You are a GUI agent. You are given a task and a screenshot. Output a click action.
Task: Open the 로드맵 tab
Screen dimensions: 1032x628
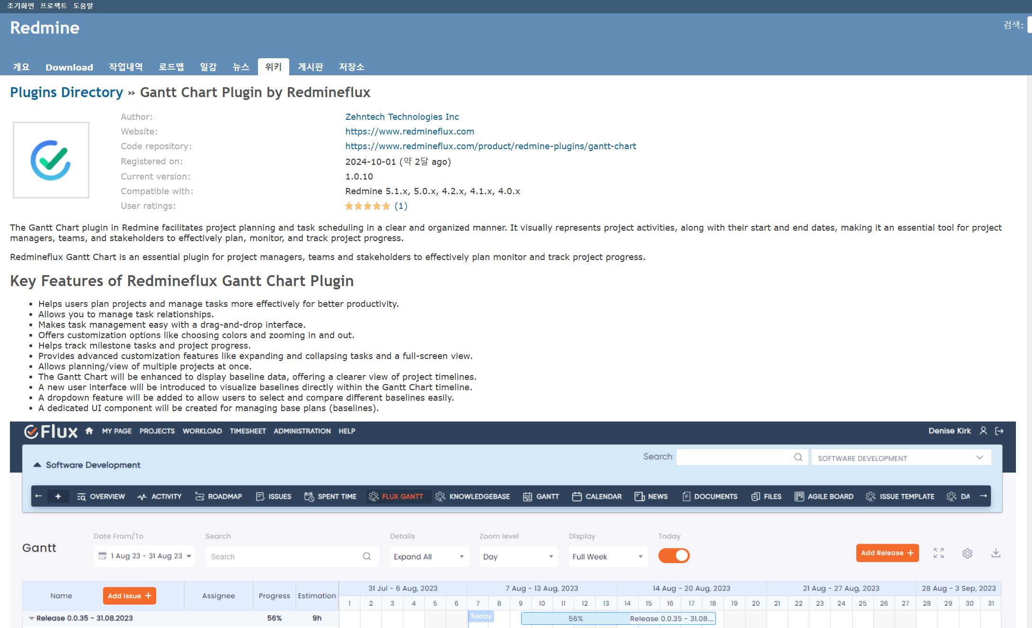171,67
